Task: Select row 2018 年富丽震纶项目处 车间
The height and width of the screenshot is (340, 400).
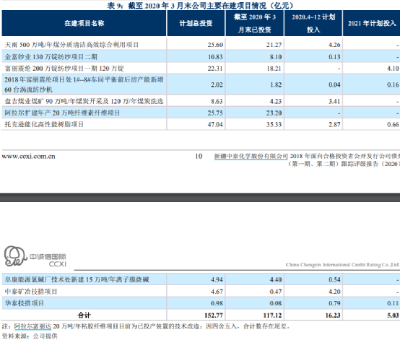Action: [201, 84]
